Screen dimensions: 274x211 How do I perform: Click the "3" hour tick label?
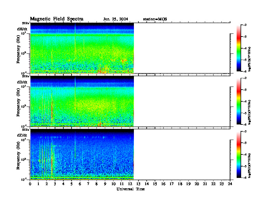pos(55,184)
